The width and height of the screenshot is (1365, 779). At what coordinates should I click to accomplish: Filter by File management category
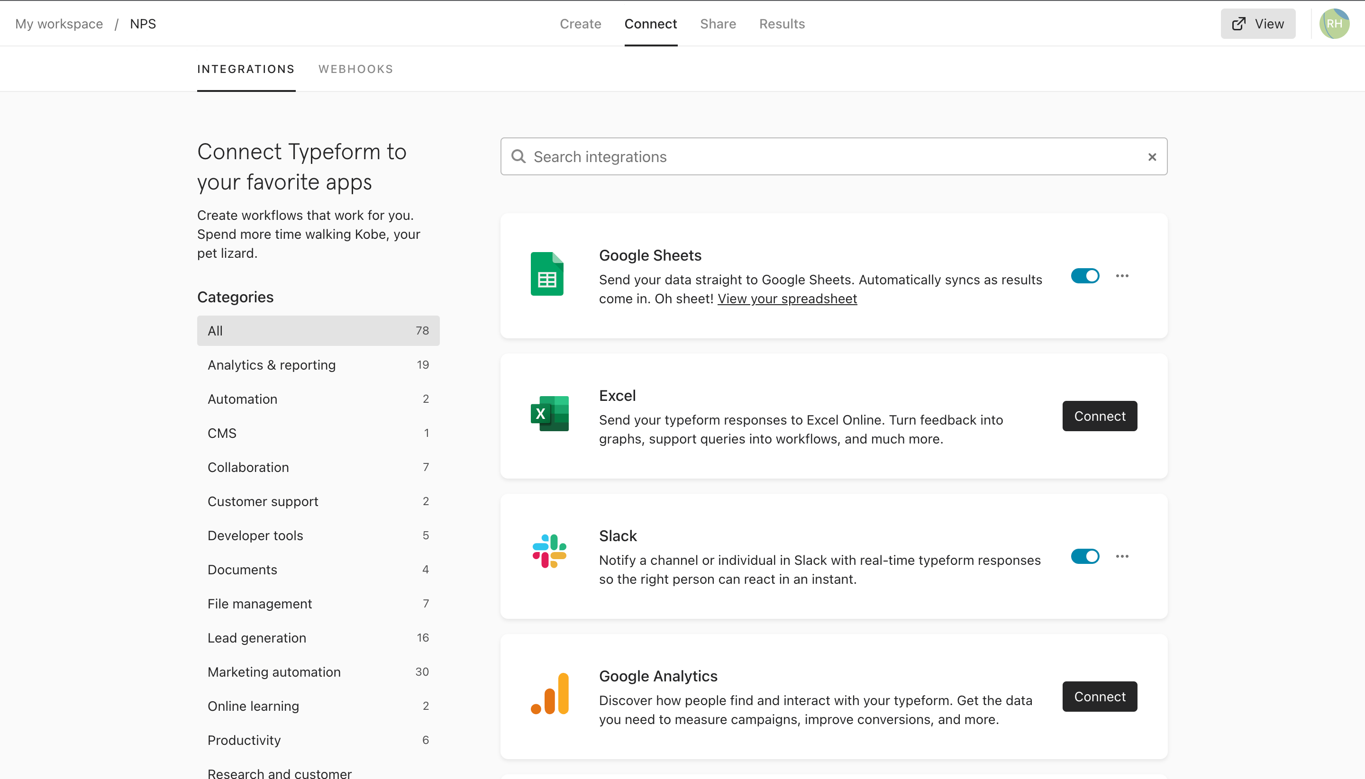click(x=318, y=604)
